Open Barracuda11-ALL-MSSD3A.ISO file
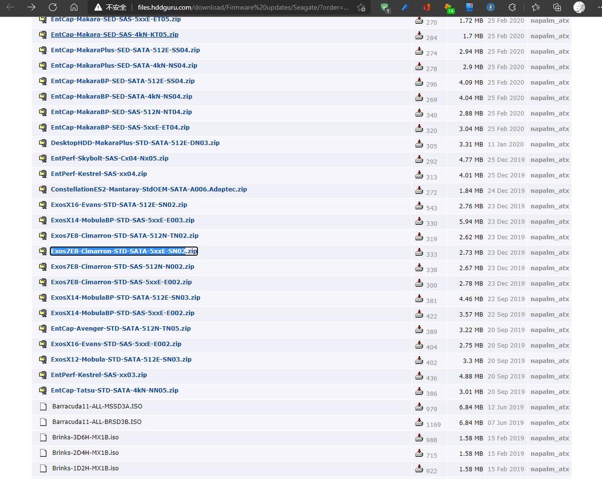The height and width of the screenshot is (479, 602). tap(97, 406)
